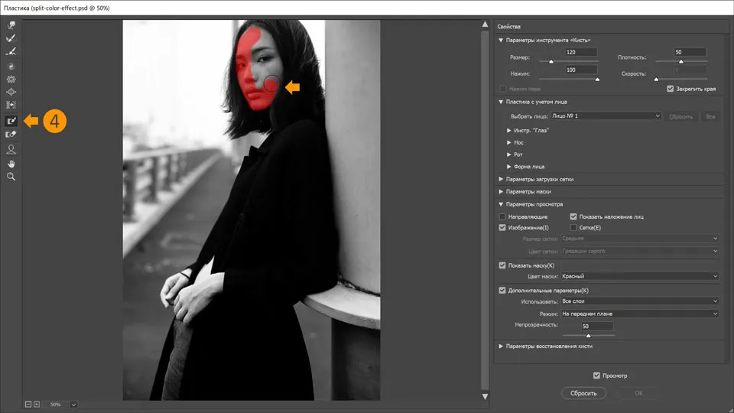Expand Параметры маски section
This screenshot has width=734, height=413.
tap(501, 191)
